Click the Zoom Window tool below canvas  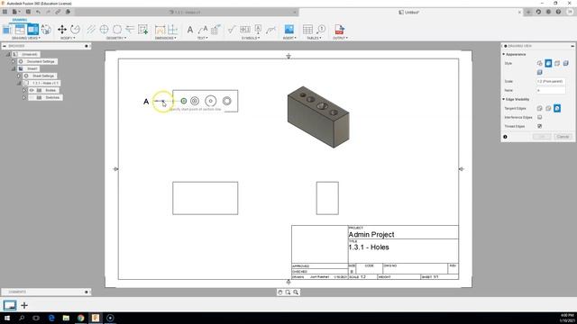click(288, 292)
